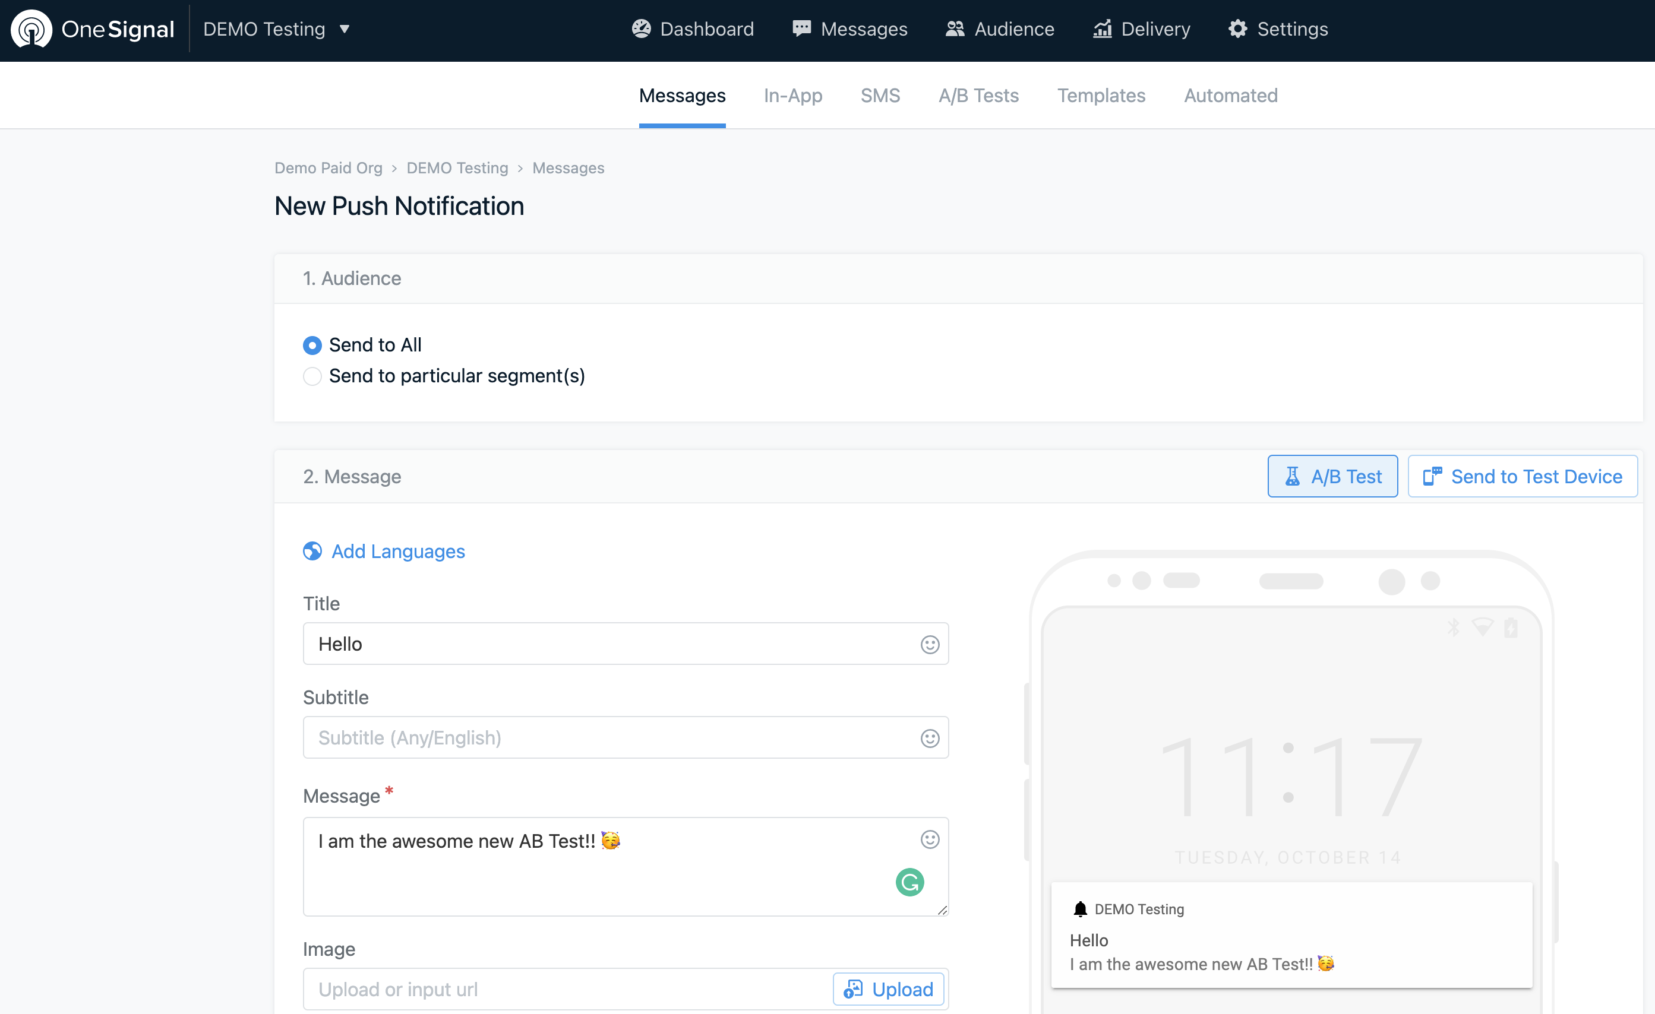Click the OneSignal logo icon
The image size is (1655, 1014).
click(31, 29)
